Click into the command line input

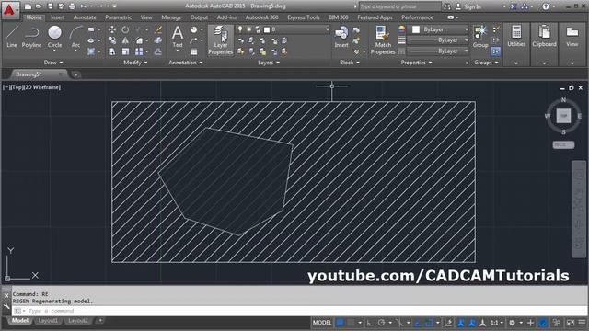point(299,311)
